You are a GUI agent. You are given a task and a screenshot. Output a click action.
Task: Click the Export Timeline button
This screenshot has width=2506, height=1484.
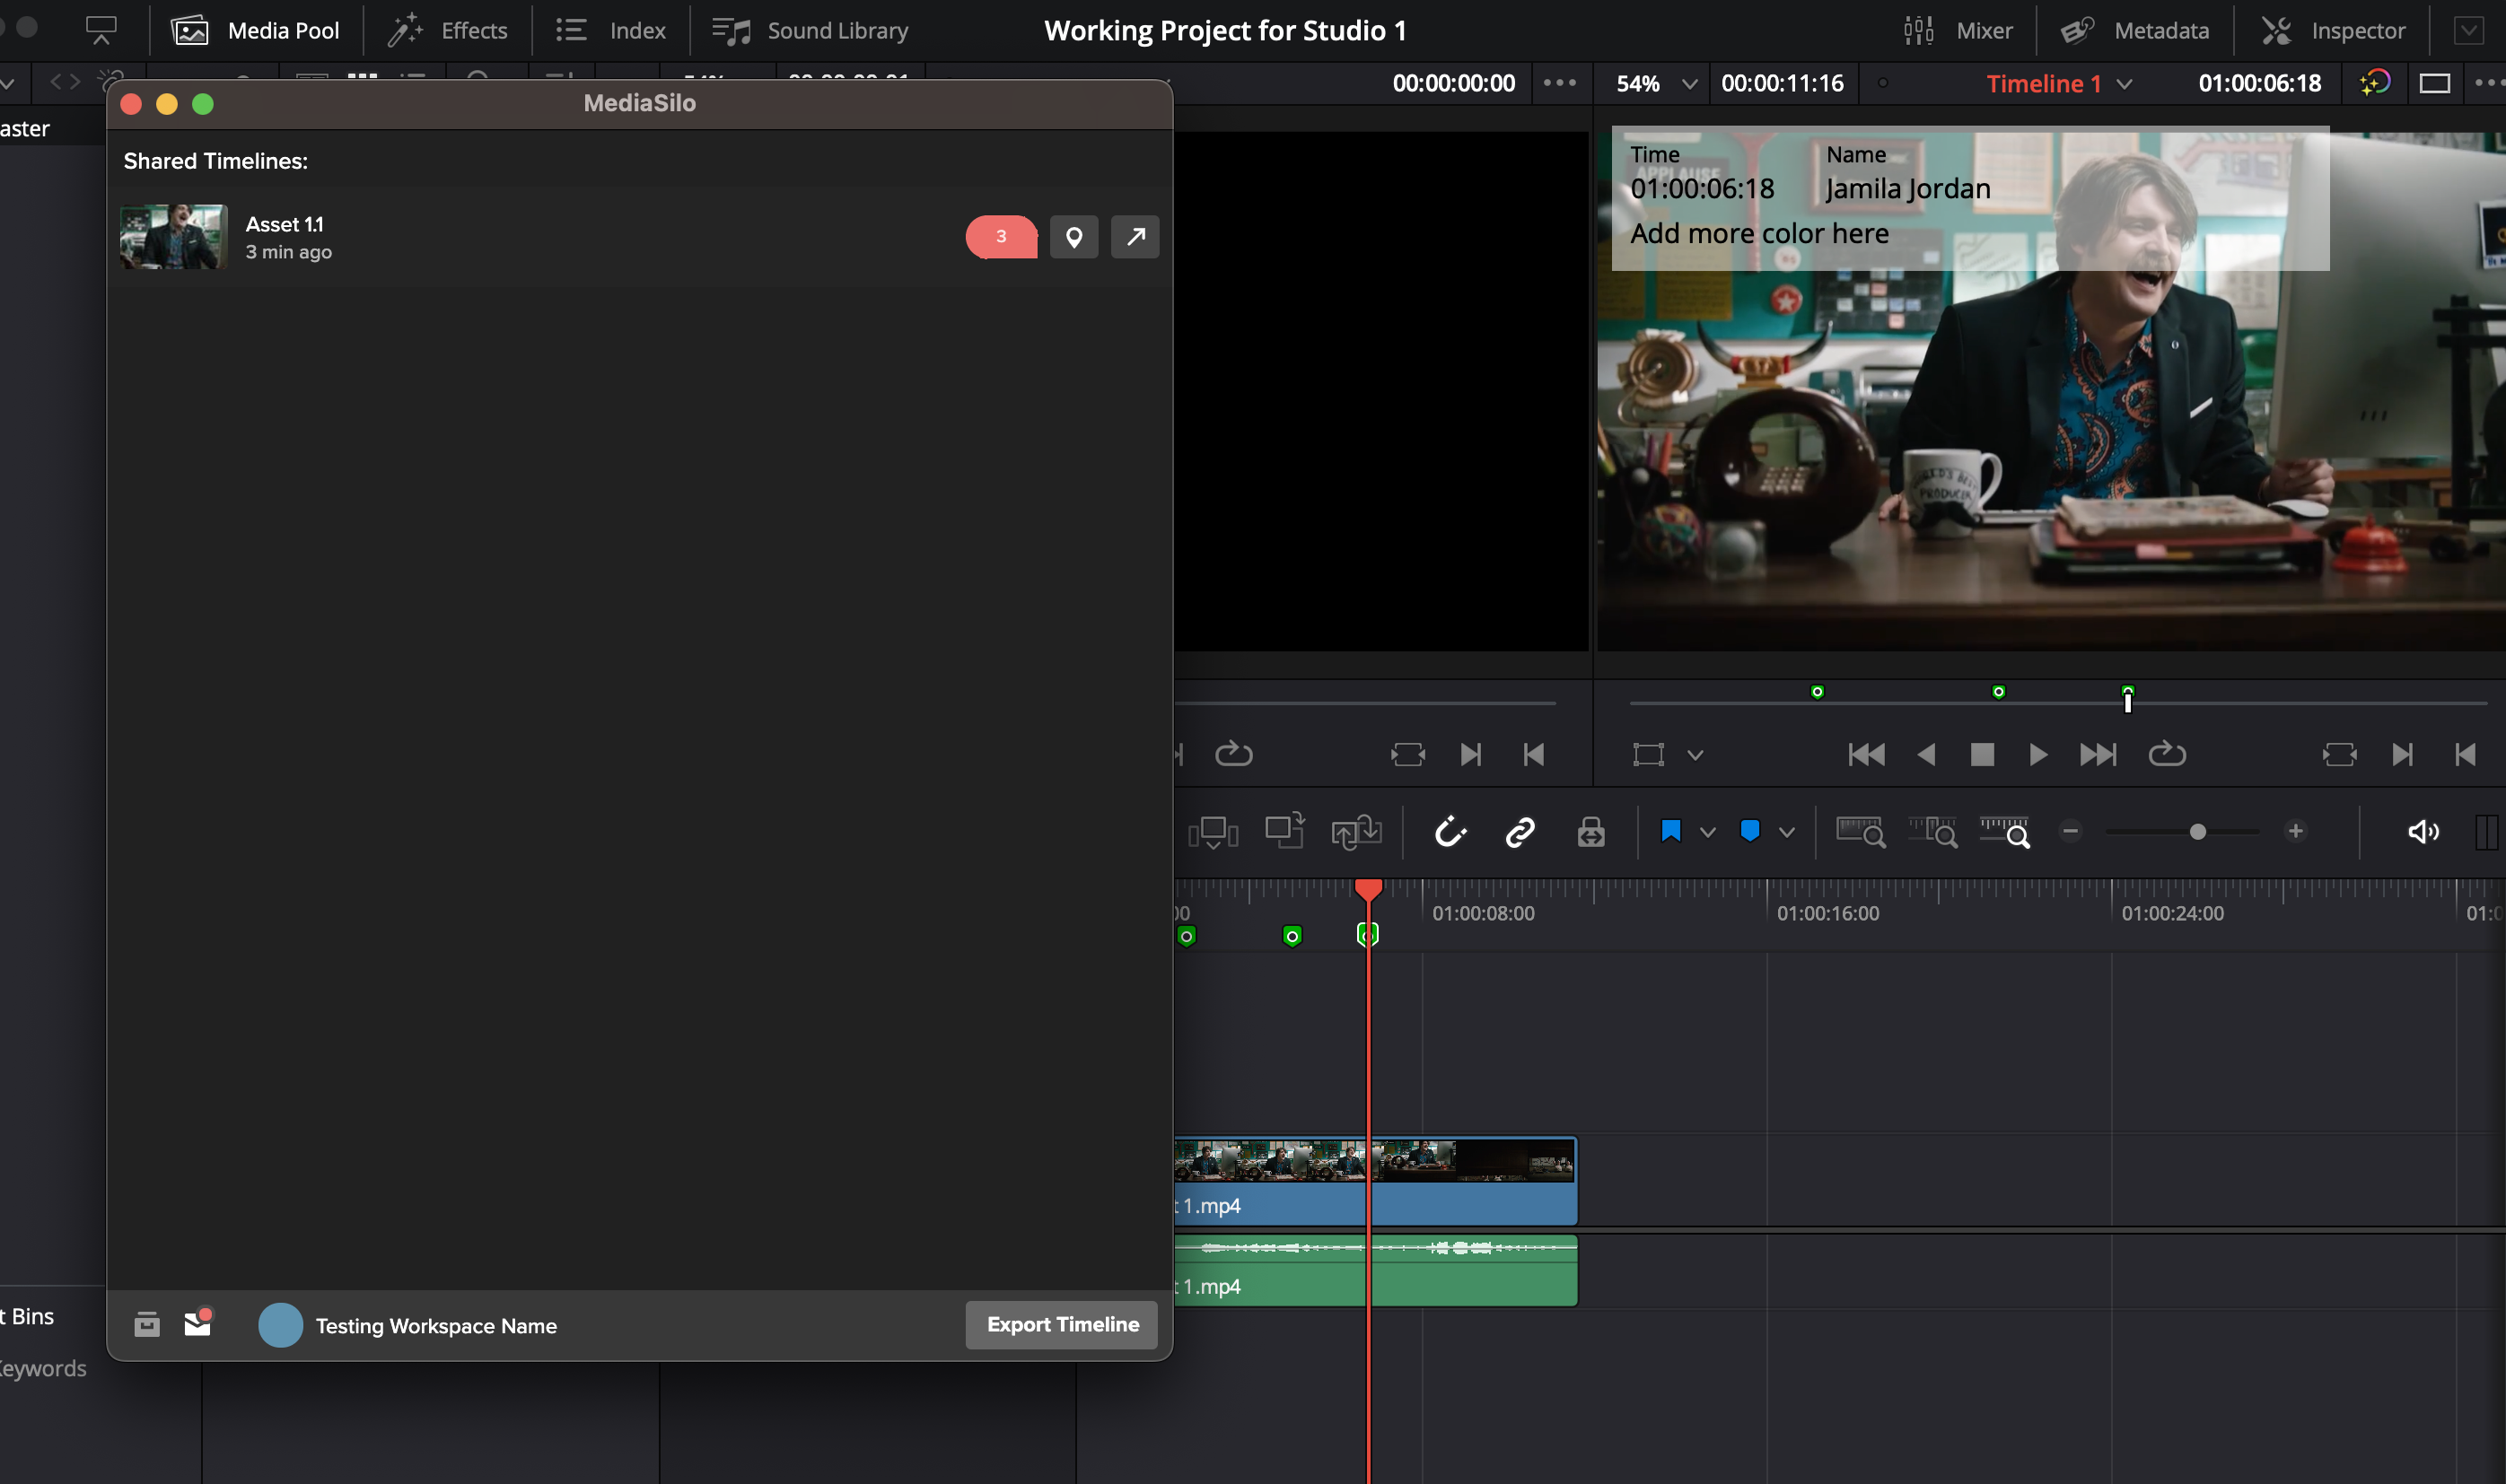pyautogui.click(x=1060, y=1324)
